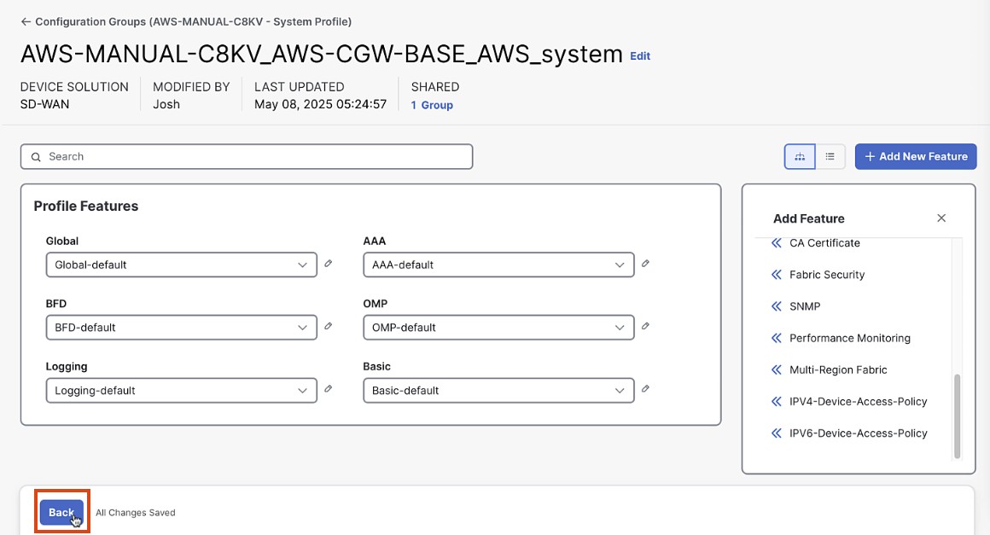Click Add New Feature button
This screenshot has height=535, width=990.
point(916,156)
